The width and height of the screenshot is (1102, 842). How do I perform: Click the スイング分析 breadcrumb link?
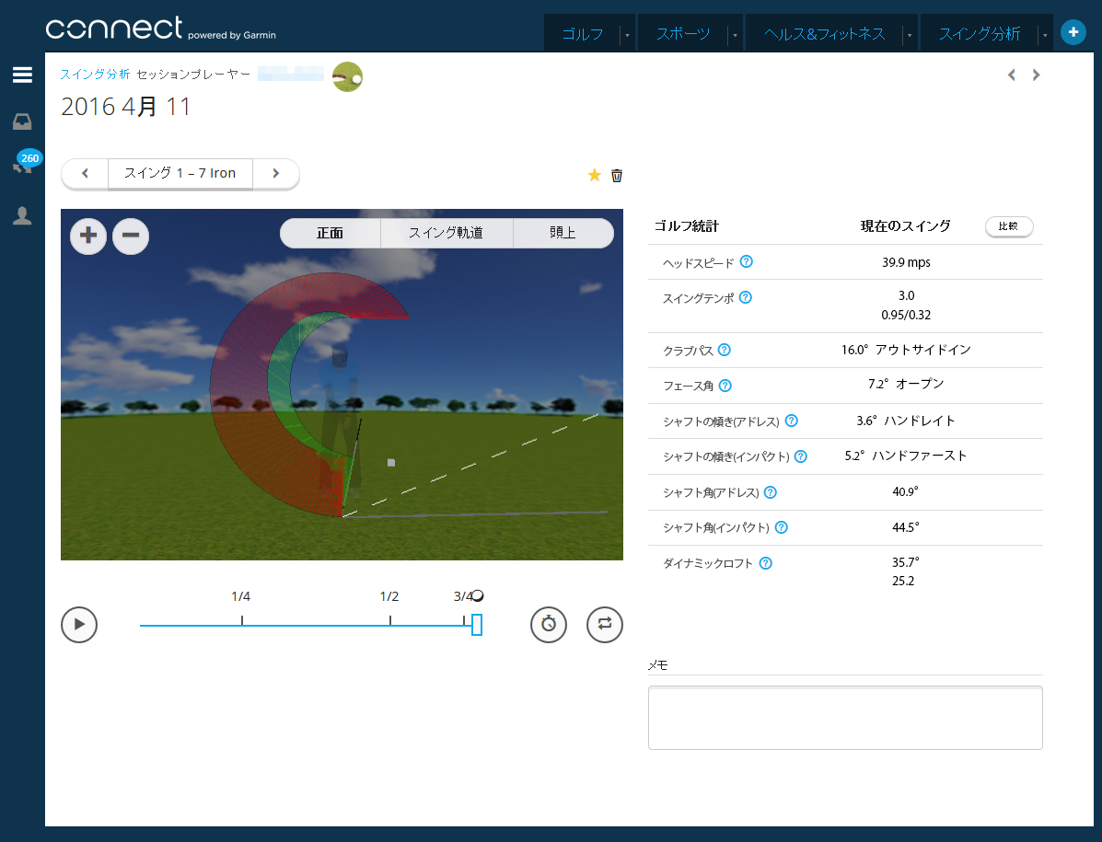(95, 74)
